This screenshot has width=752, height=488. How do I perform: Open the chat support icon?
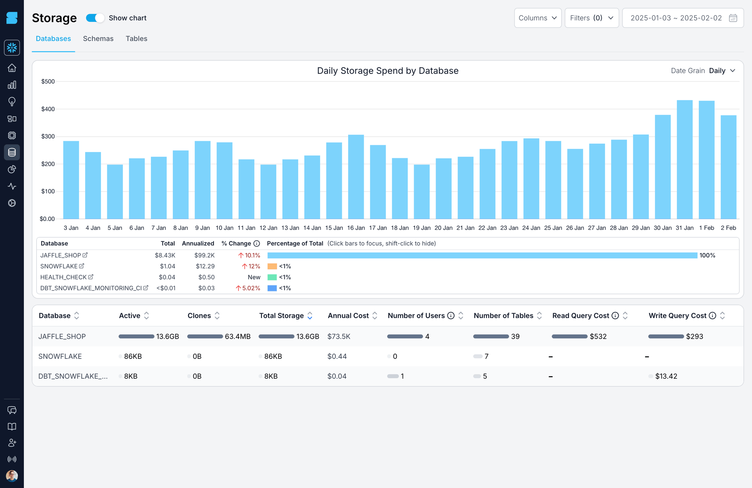click(12, 410)
